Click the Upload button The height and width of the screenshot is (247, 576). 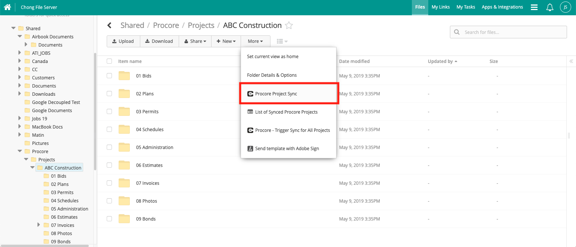(123, 41)
